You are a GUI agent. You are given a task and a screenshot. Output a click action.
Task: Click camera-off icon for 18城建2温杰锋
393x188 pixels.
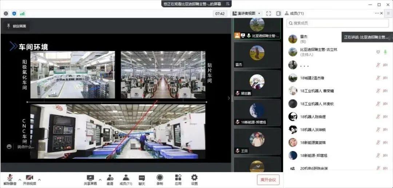385,78
